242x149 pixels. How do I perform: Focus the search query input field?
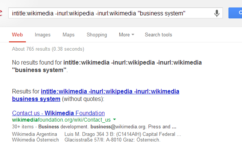(x=116, y=13)
